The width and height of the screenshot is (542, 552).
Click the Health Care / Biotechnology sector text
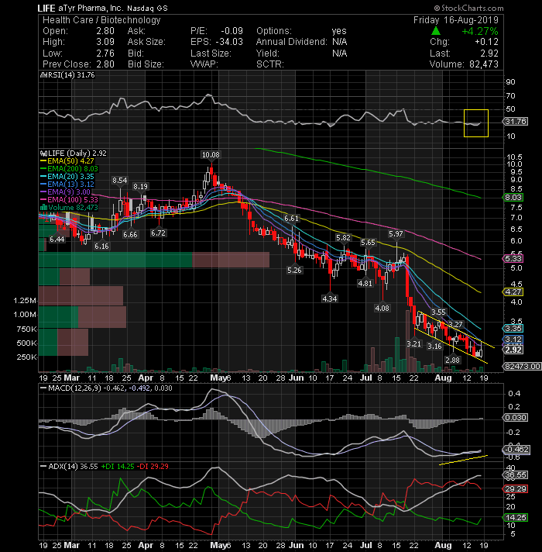coord(101,20)
